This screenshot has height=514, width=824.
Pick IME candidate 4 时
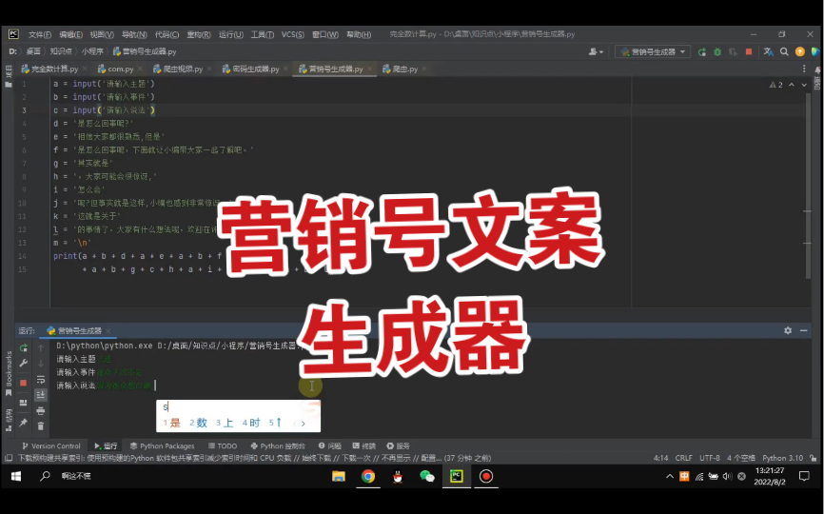coord(251,423)
